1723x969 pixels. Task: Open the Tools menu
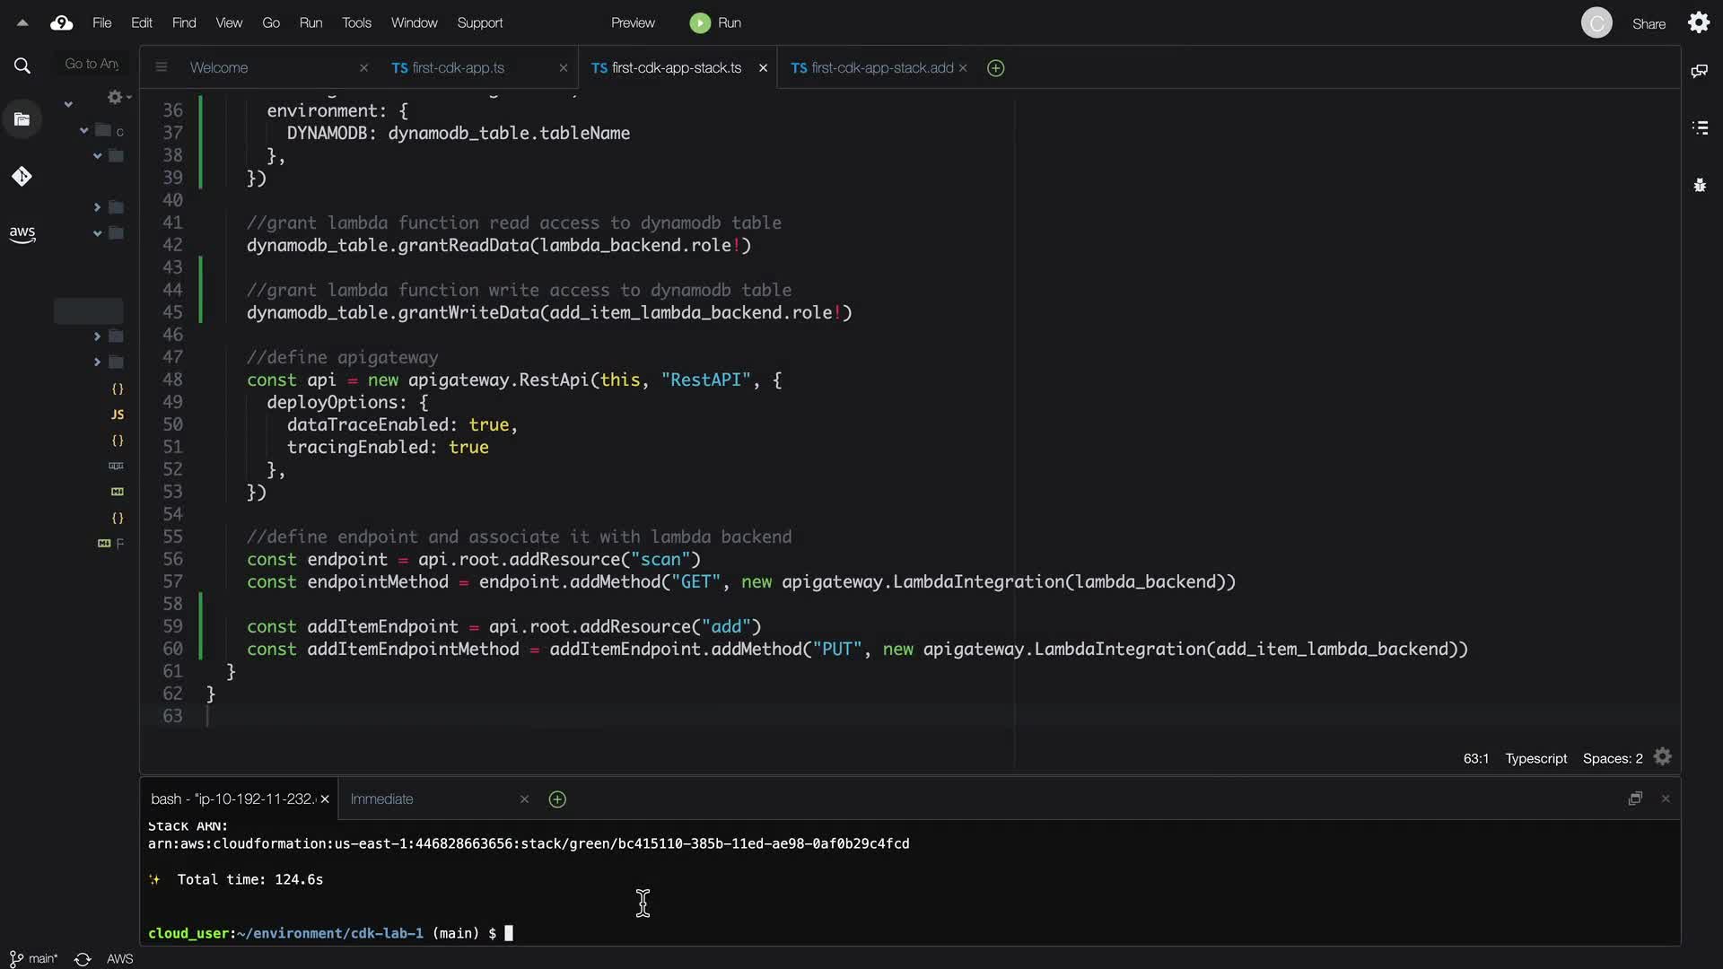[x=356, y=23]
